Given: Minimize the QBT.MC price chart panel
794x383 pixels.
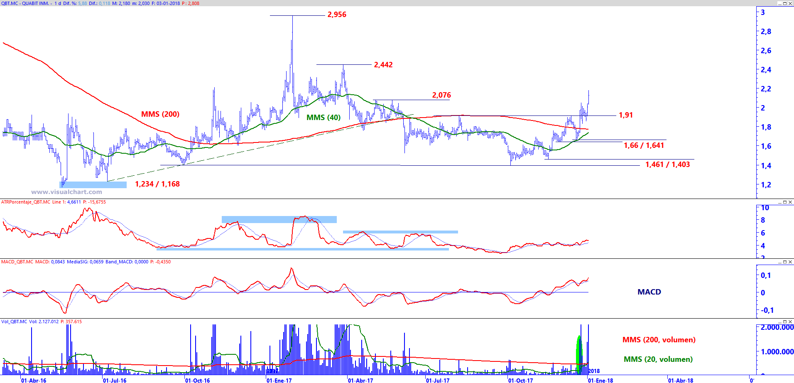Looking at the screenshot, I should [x=779, y=3].
